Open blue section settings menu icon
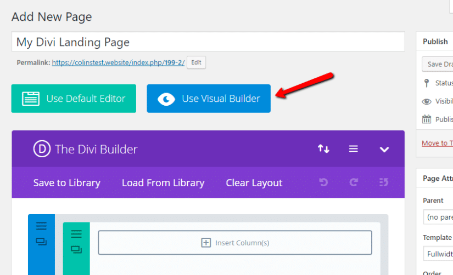Image resolution: width=453 pixels, height=275 pixels. tap(41, 226)
